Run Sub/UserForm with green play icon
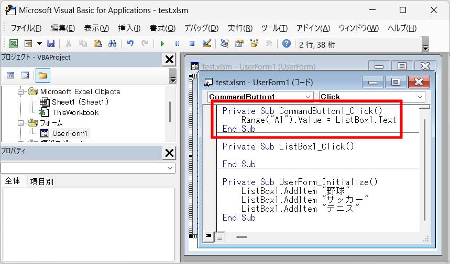 (x=162, y=44)
